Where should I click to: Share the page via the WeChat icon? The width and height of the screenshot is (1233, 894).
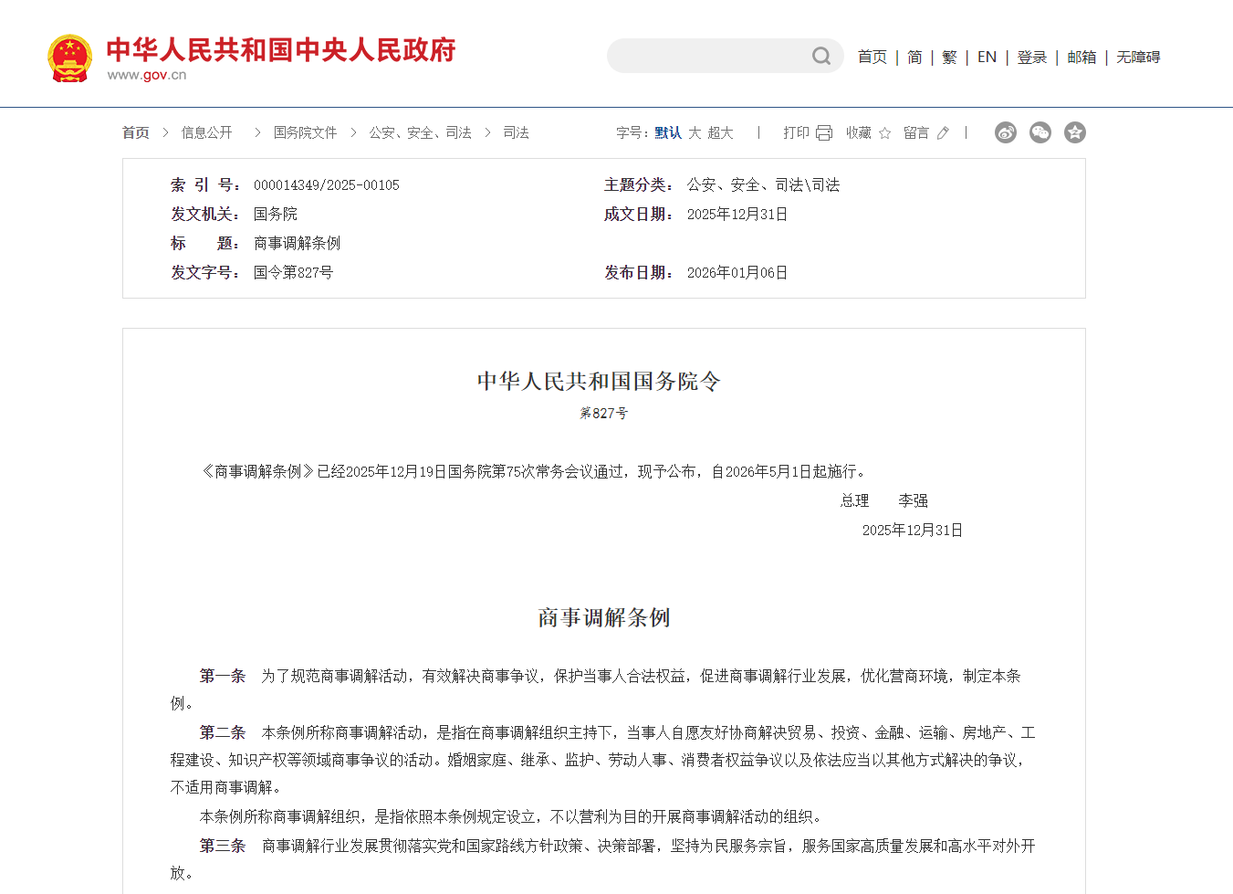(1040, 132)
